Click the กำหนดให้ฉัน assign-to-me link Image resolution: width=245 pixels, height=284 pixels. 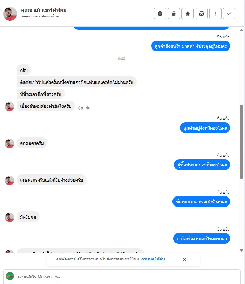point(153,259)
